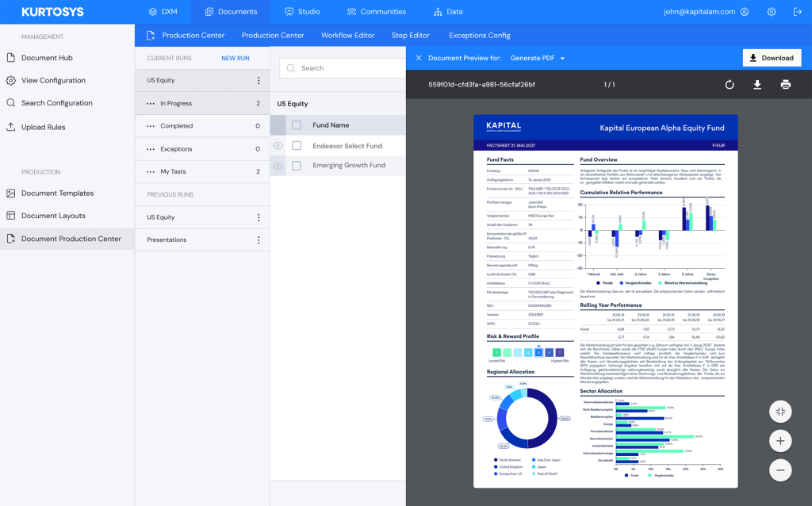This screenshot has height=506, width=812.
Task: Switch to the Communities tab
Action: pos(377,11)
